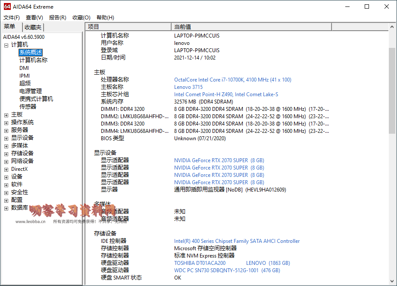Image resolution: width=397 pixels, height=286 pixels.
Task: Click the AIDA64 app icon in title bar
Action: click(7, 6)
